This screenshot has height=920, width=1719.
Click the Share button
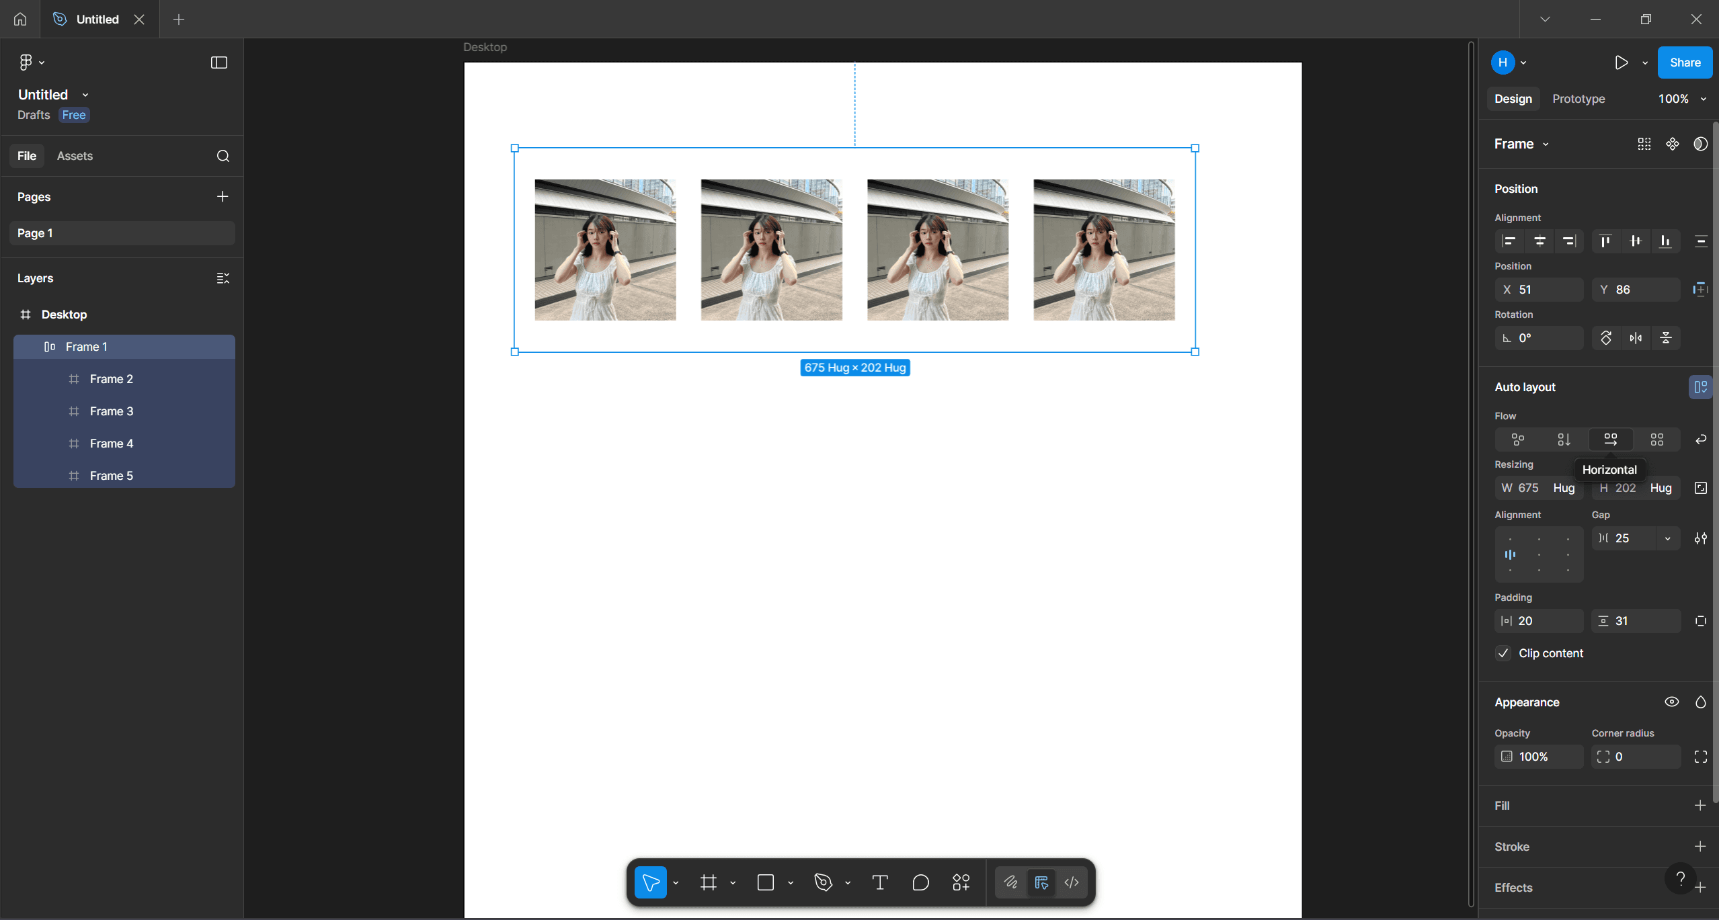click(x=1684, y=62)
